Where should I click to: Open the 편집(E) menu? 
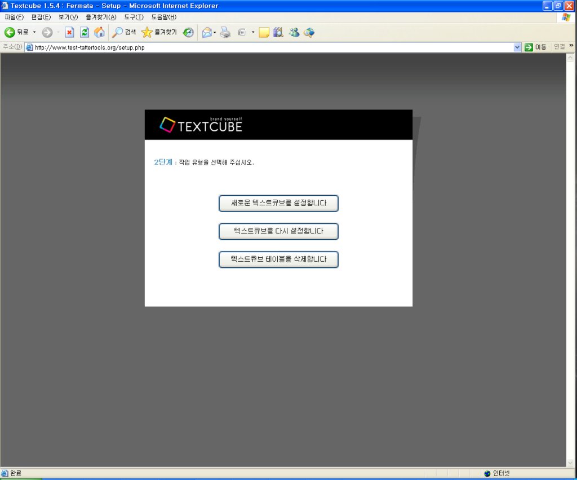click(41, 17)
